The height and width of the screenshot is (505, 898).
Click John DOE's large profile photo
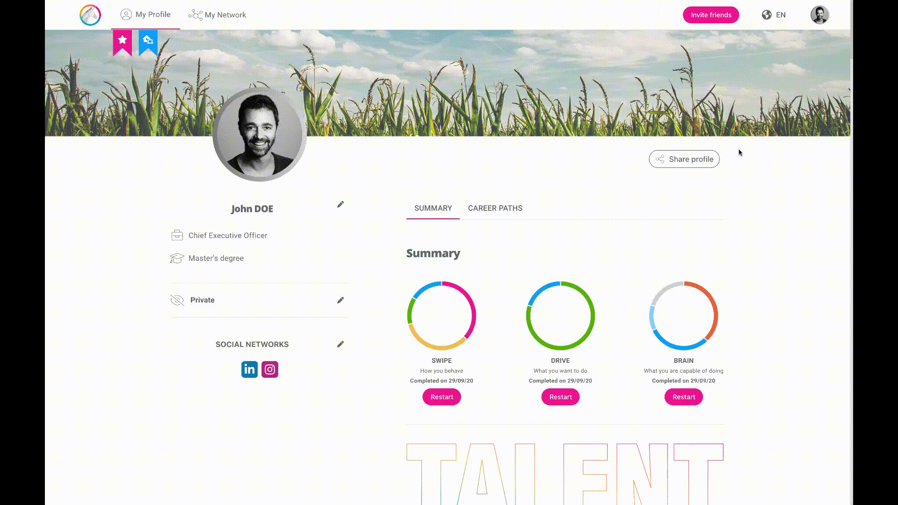[x=259, y=136]
